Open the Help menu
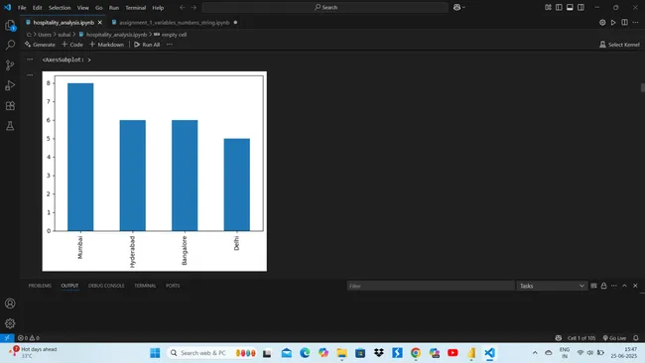 pos(158,7)
